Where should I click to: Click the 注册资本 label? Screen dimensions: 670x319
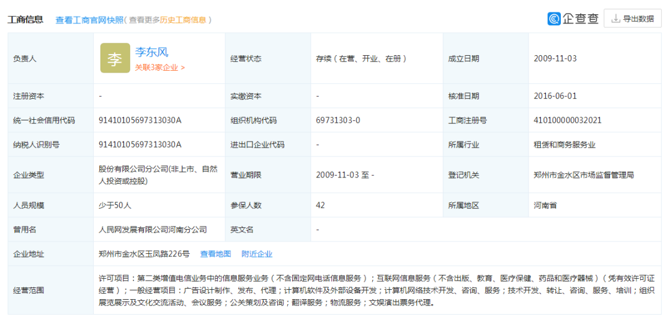tap(29, 96)
